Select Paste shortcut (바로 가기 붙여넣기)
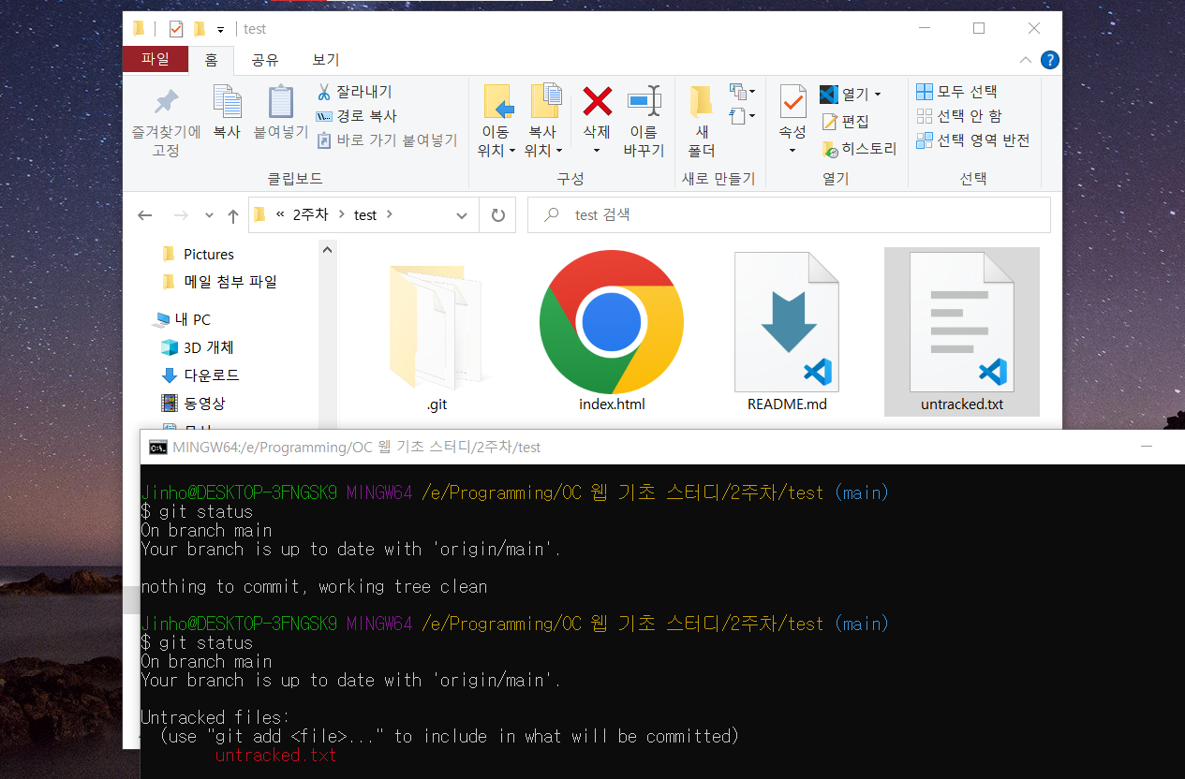Screen dimensions: 1185x779 click(x=387, y=140)
